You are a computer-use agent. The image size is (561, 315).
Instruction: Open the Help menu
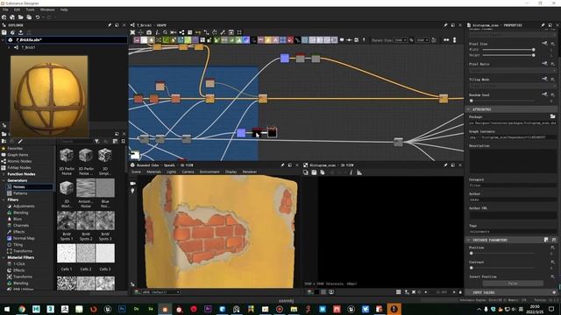pos(64,10)
